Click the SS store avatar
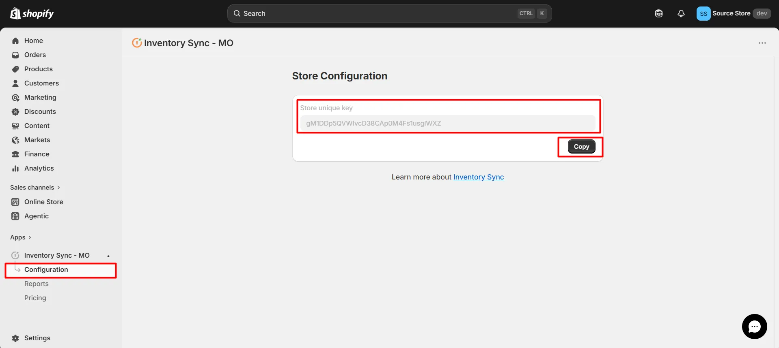779x348 pixels. 703,13
